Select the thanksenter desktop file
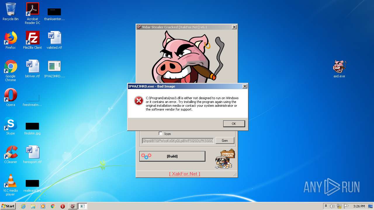The image size is (374, 210). coord(54,14)
